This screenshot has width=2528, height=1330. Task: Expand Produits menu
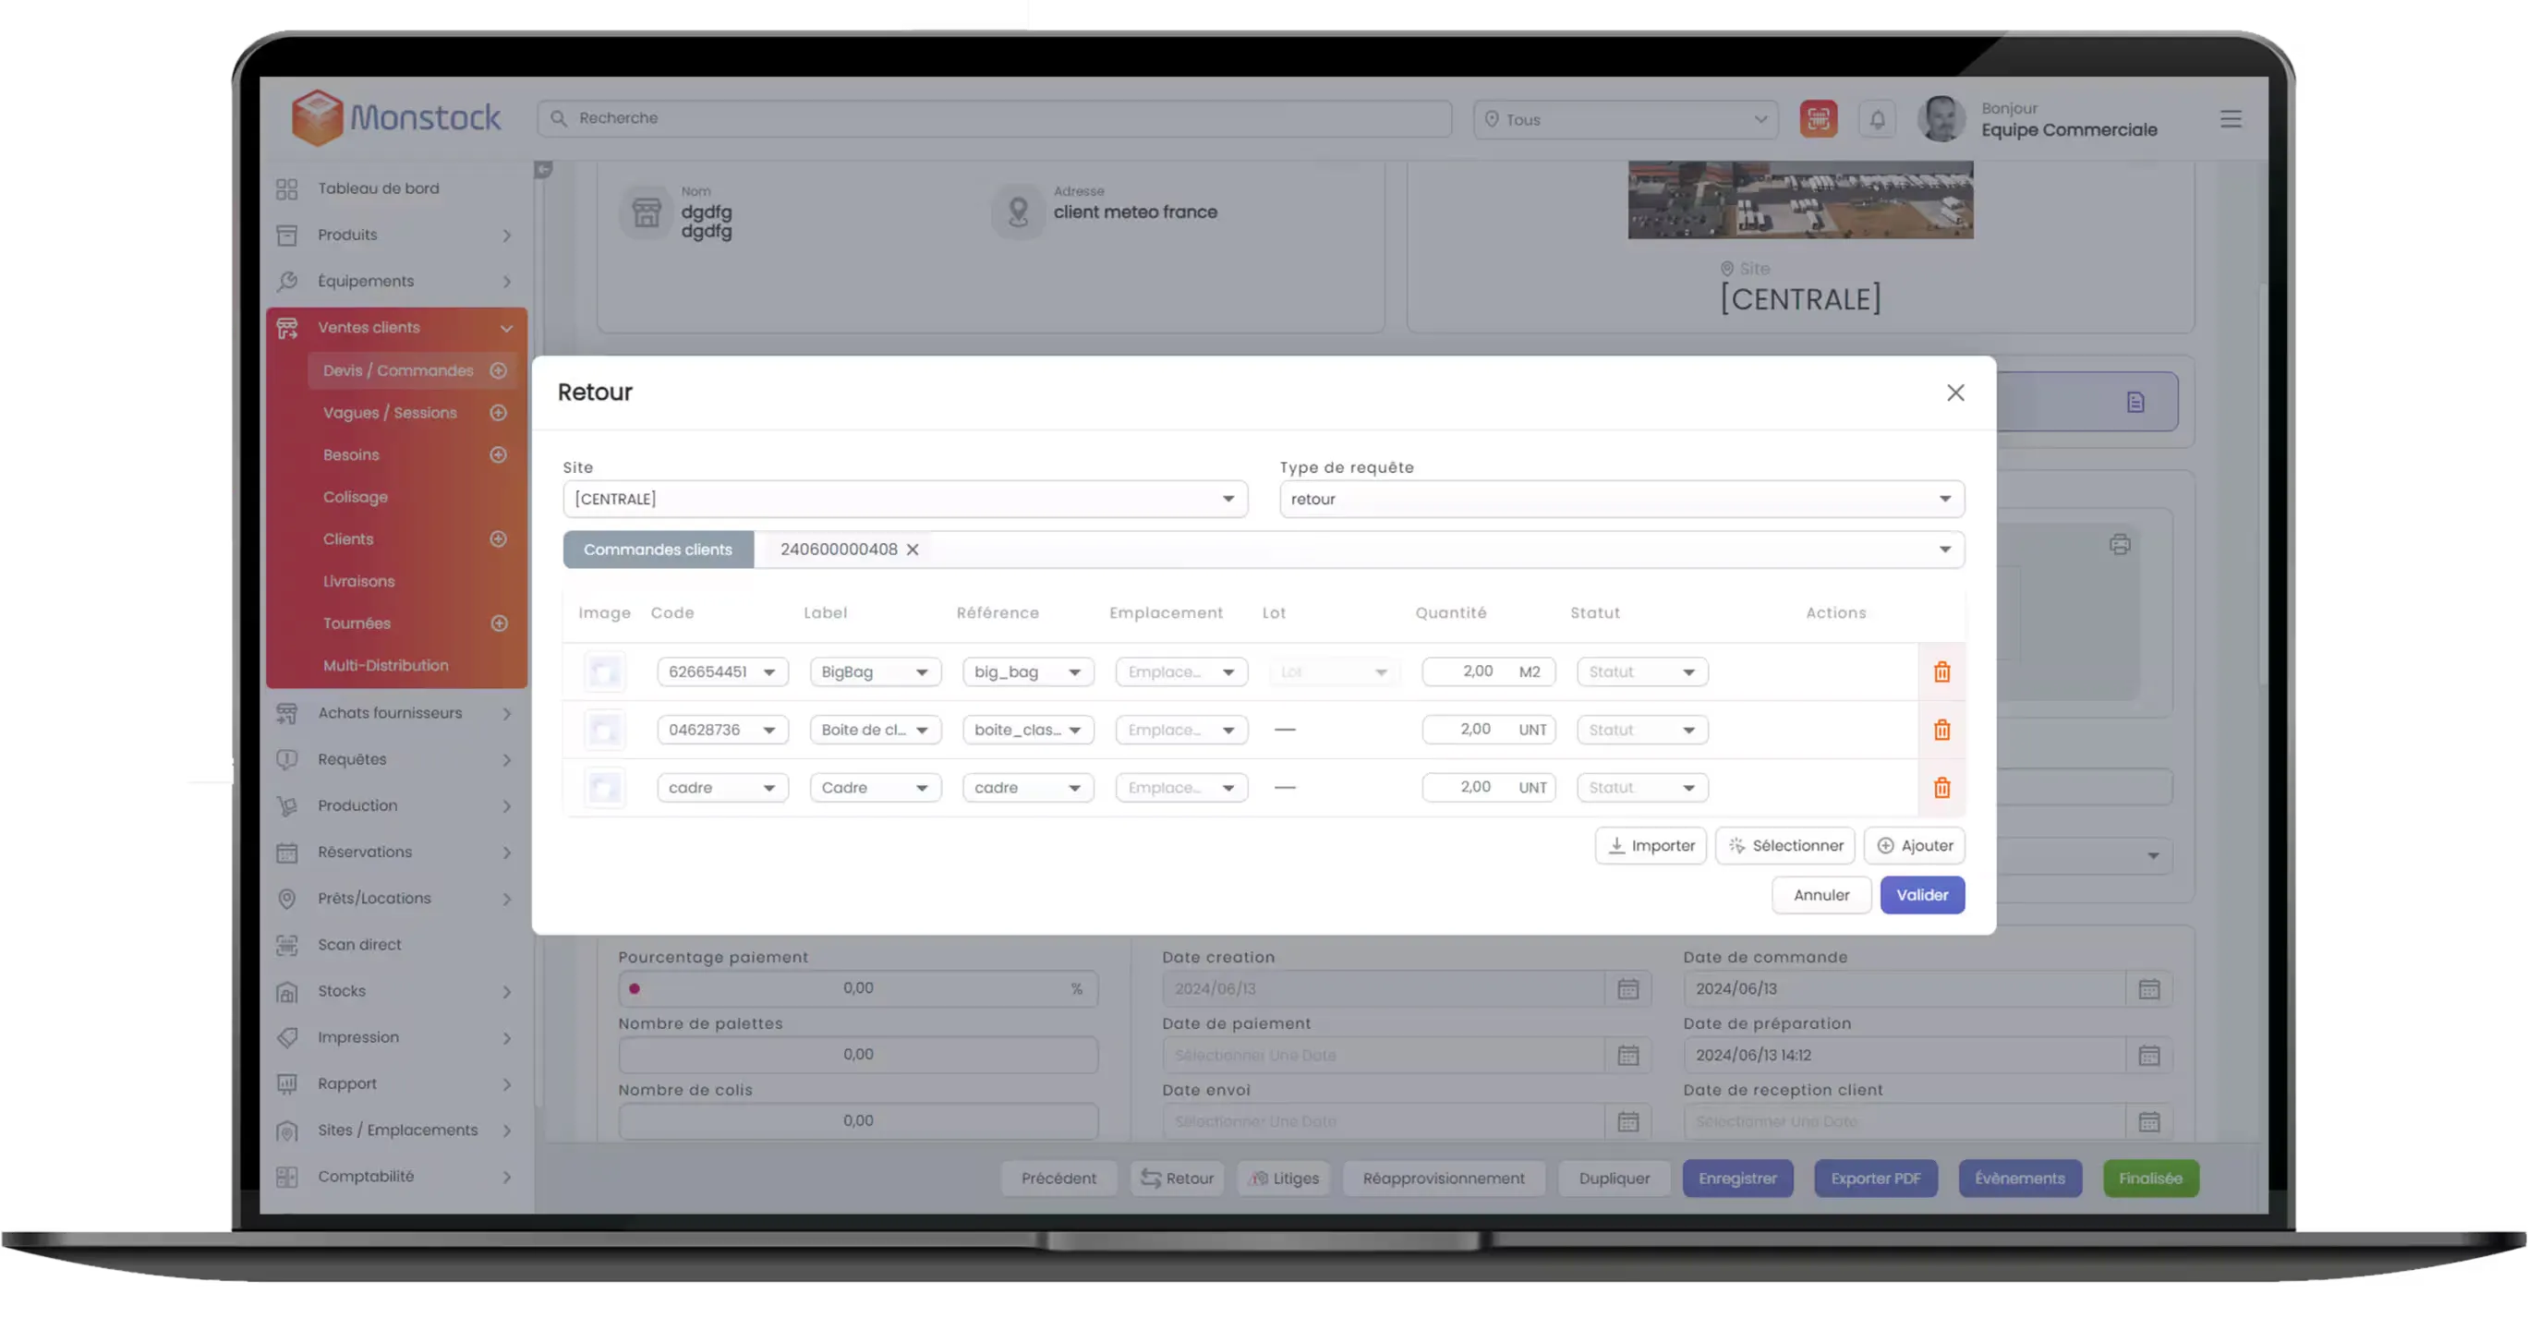[x=395, y=236]
